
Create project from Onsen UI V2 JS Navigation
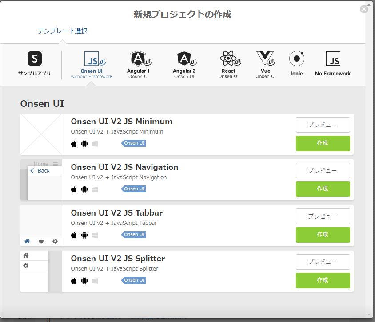pos(323,189)
